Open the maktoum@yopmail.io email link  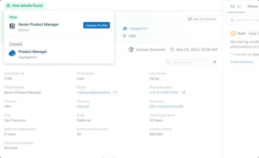click(x=93, y=92)
